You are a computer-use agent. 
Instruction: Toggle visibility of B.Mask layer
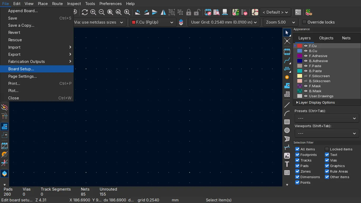(x=306, y=91)
